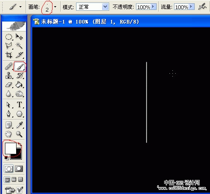The width and height of the screenshot is (210, 194).
Task: Select the Move tool
Action: tap(19, 37)
